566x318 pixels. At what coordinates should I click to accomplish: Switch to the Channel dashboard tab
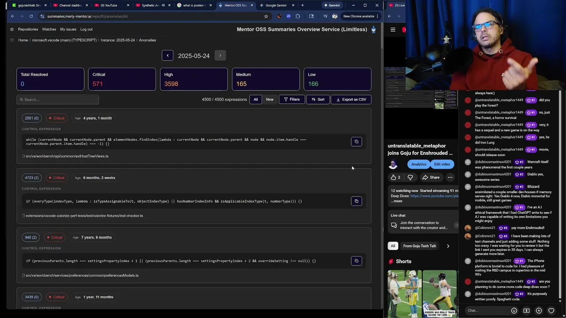(x=70, y=5)
